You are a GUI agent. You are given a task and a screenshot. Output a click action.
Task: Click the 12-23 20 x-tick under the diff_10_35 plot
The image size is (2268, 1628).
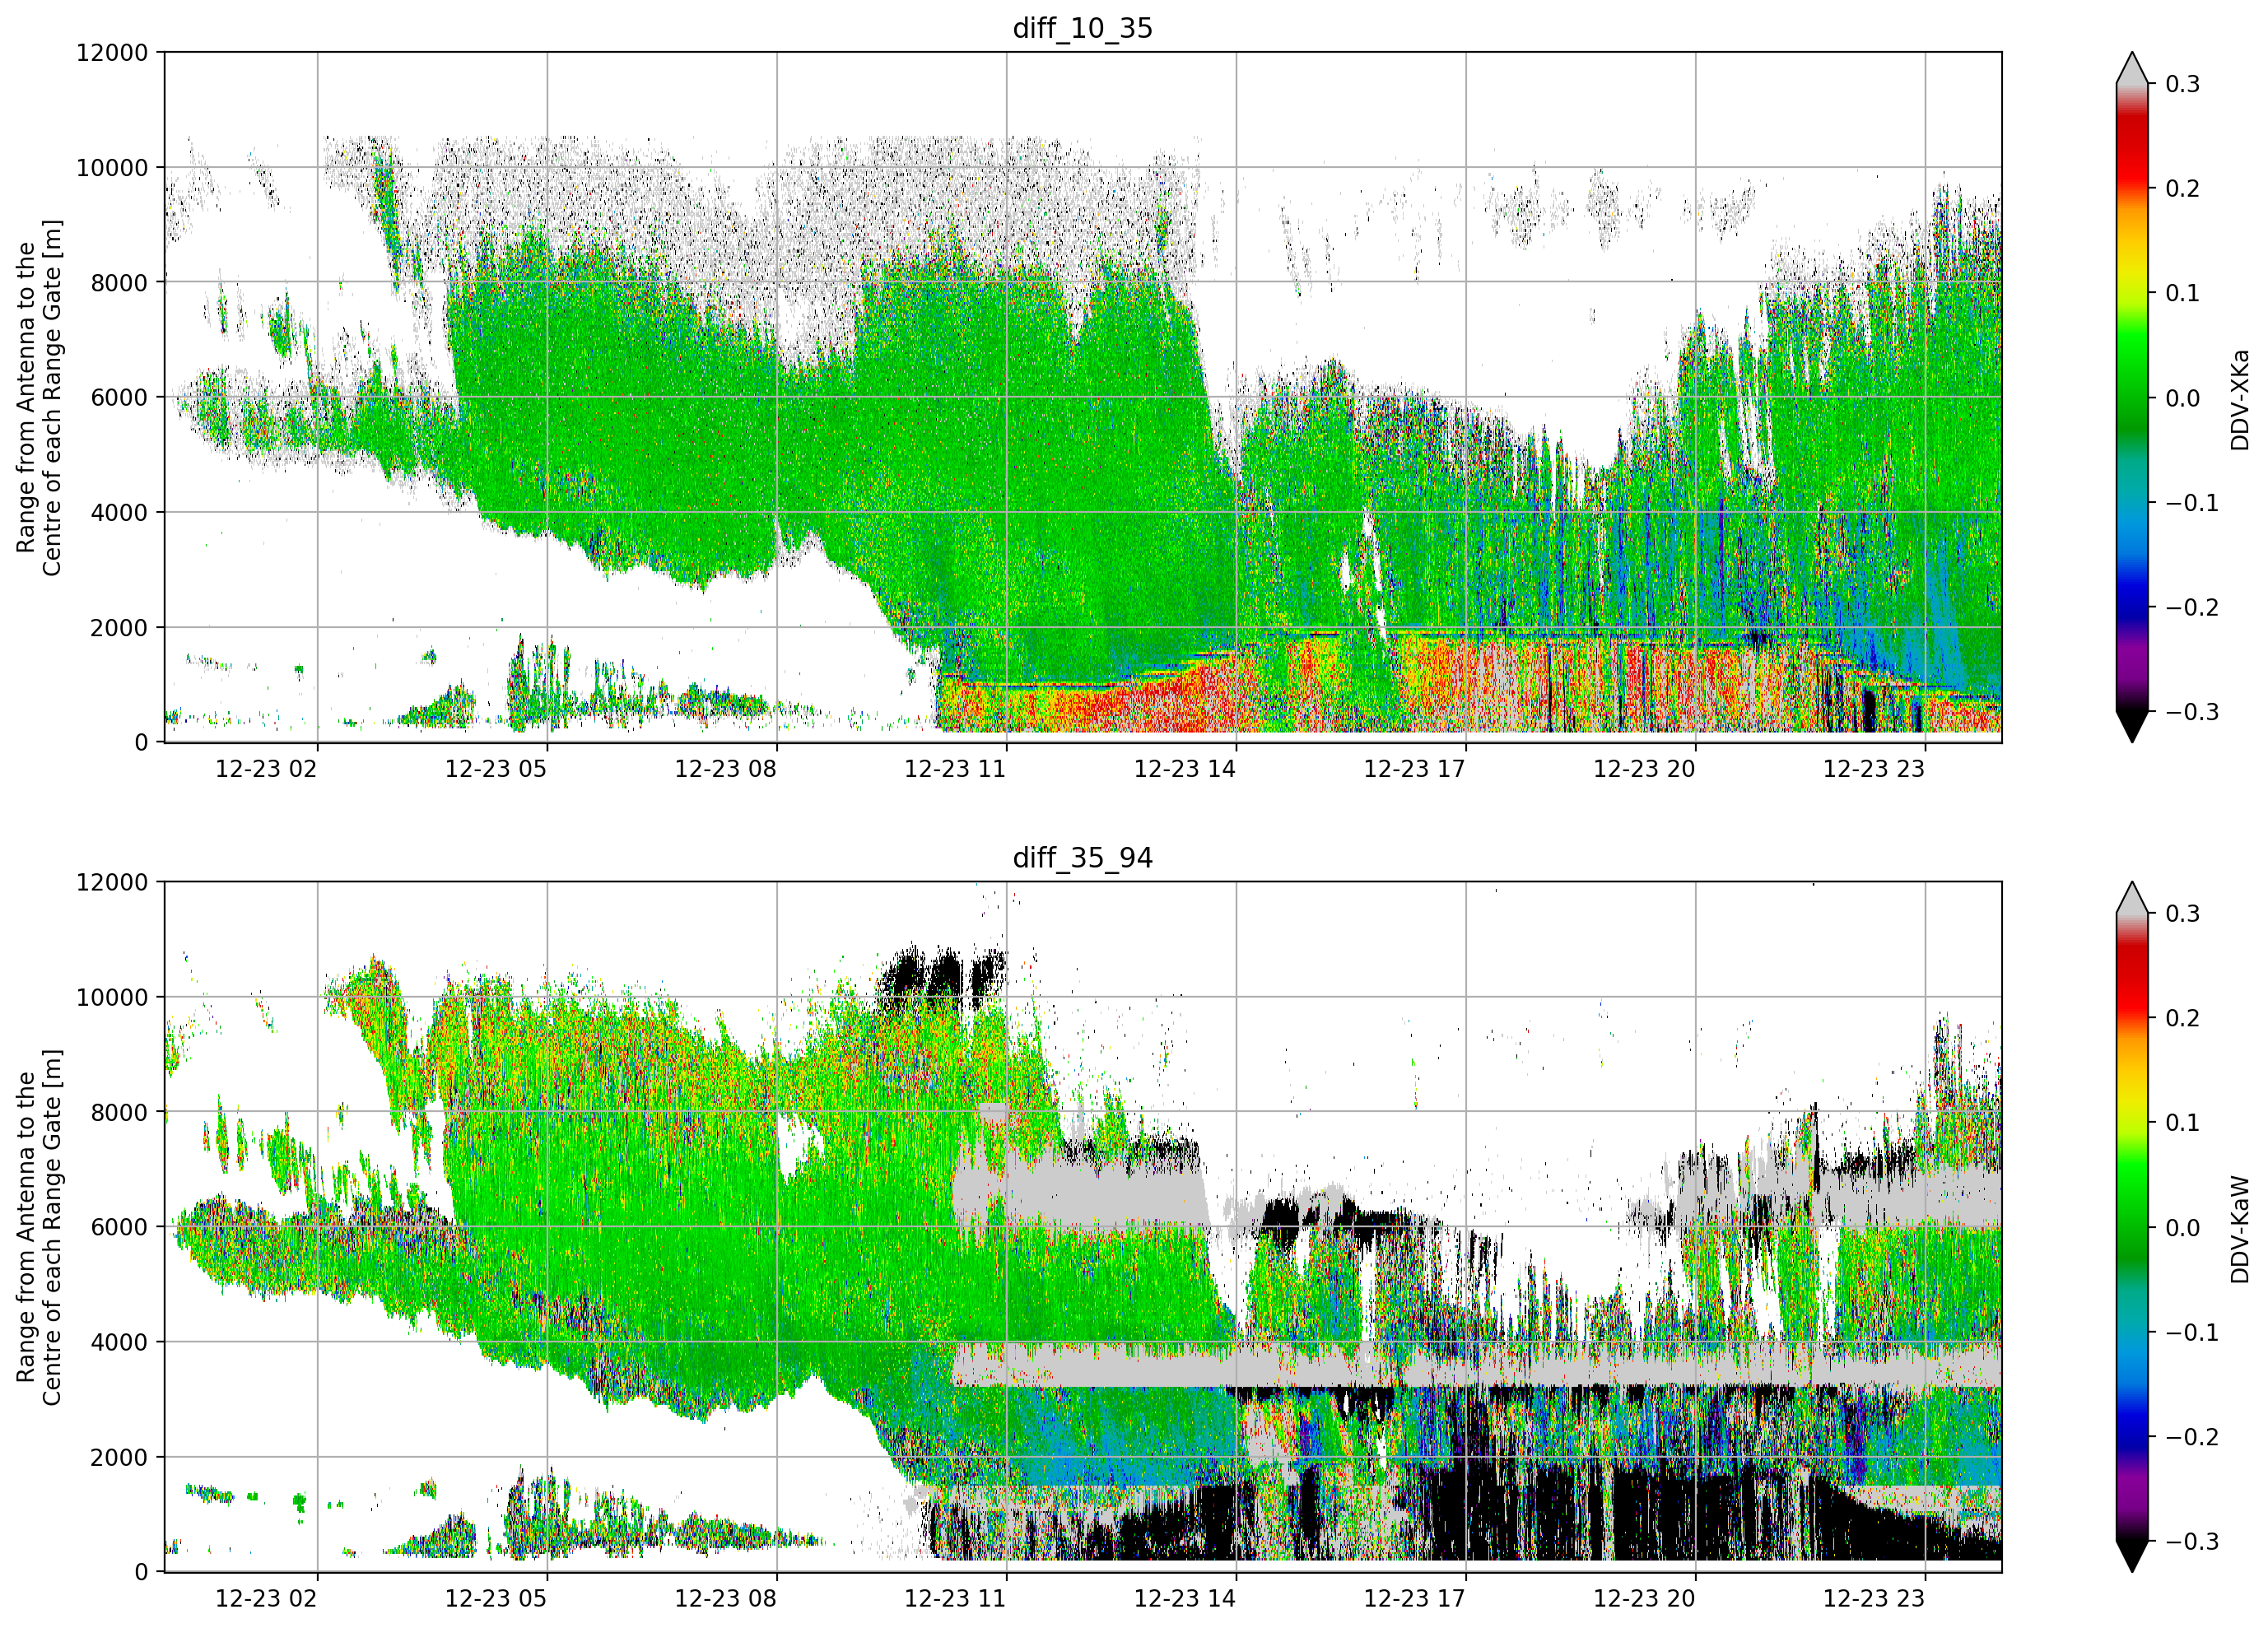[x=1644, y=769]
